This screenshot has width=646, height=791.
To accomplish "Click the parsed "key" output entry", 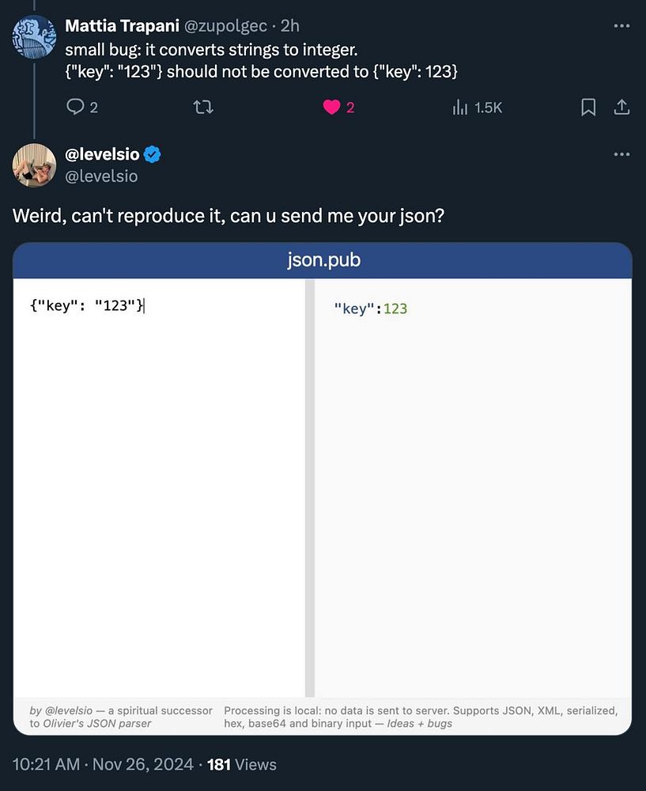I will 351,308.
